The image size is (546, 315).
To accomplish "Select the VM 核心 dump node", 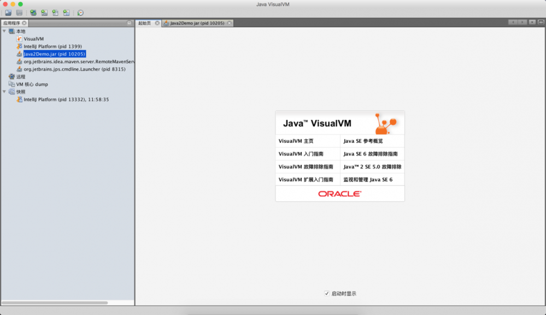I will pos(31,84).
